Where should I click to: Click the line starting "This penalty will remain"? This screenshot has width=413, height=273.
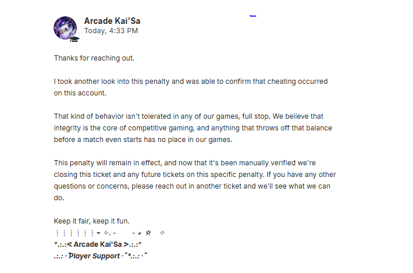click(184, 163)
